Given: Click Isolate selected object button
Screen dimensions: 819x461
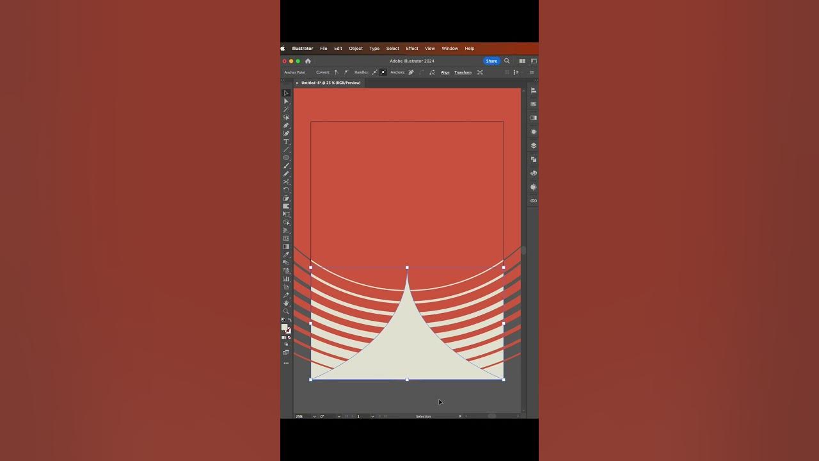Looking at the screenshot, I should point(480,72).
